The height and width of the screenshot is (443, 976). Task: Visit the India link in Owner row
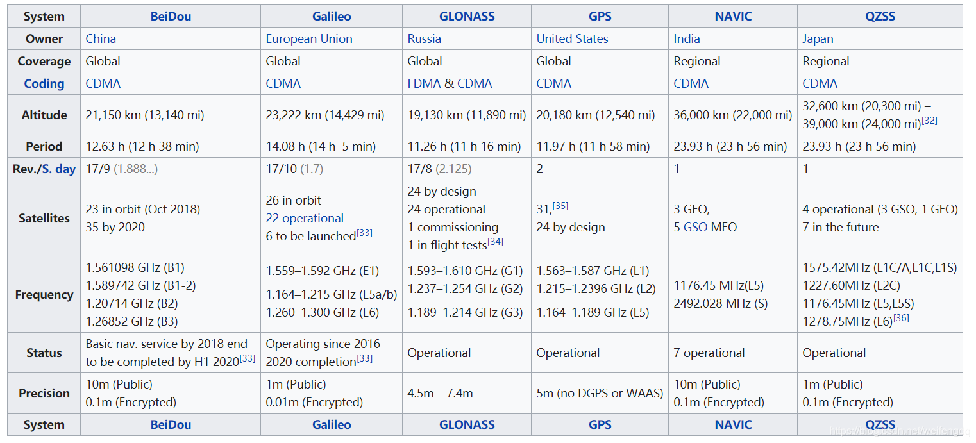686,38
